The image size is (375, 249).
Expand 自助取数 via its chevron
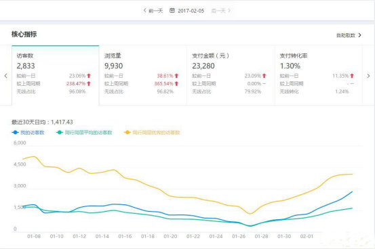coord(359,35)
